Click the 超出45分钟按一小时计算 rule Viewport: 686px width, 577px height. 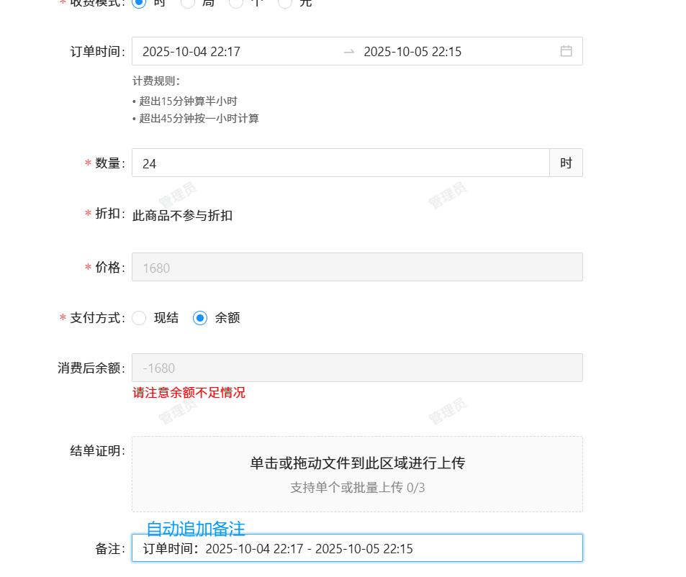click(199, 119)
